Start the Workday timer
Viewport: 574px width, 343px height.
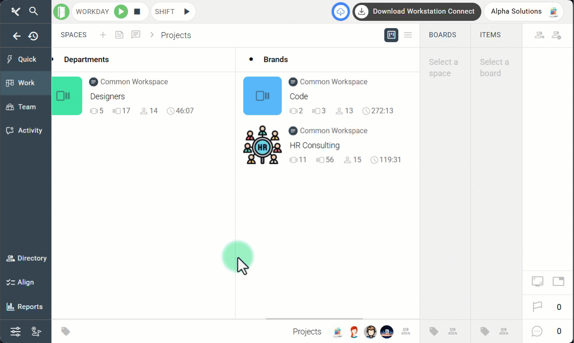[121, 12]
